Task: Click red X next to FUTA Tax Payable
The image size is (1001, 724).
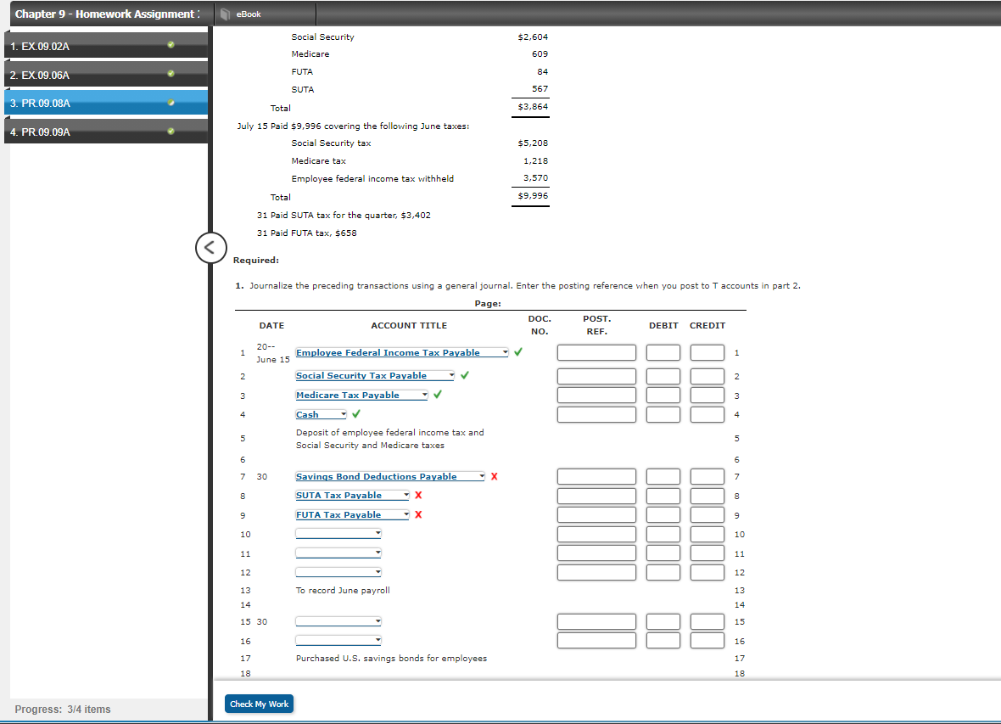Action: click(420, 514)
